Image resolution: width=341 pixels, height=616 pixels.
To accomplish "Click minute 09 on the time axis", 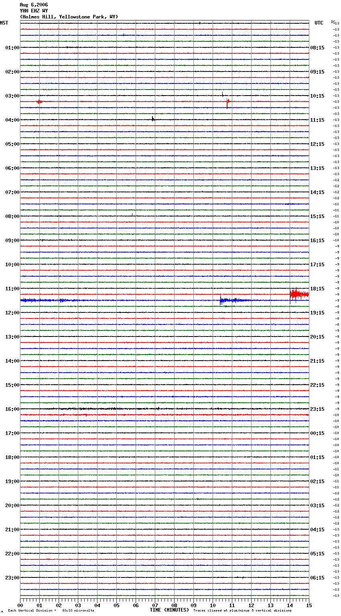I will tap(193, 605).
